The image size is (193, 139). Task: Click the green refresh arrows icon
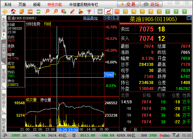click(38, 11)
